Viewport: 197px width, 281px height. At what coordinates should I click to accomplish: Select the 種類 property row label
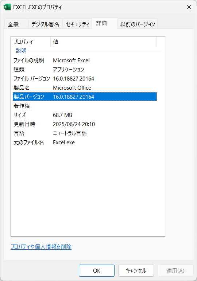[x=19, y=69]
